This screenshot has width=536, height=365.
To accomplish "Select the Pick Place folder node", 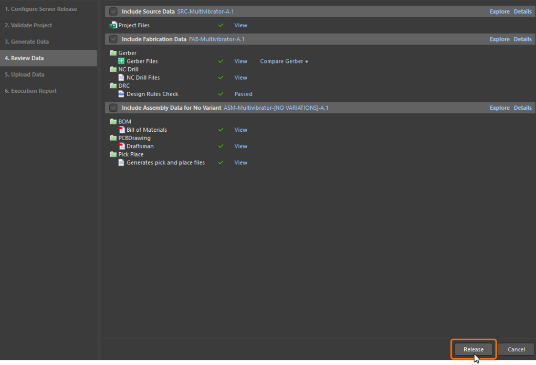I will (x=131, y=154).
